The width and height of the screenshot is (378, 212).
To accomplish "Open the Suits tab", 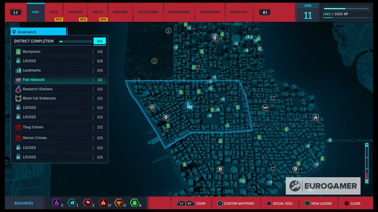I will click(x=53, y=12).
